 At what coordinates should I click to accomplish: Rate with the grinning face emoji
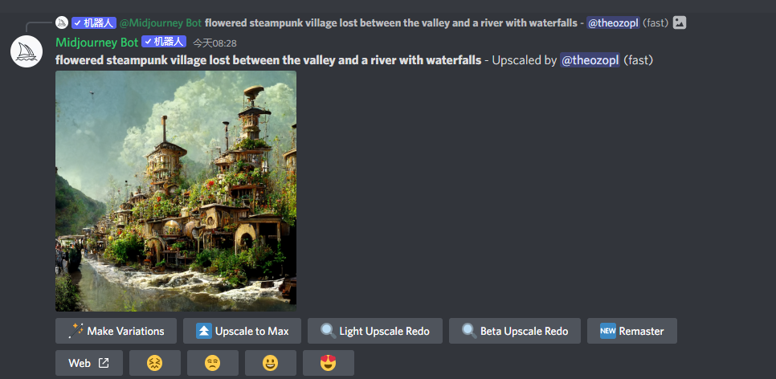270,363
